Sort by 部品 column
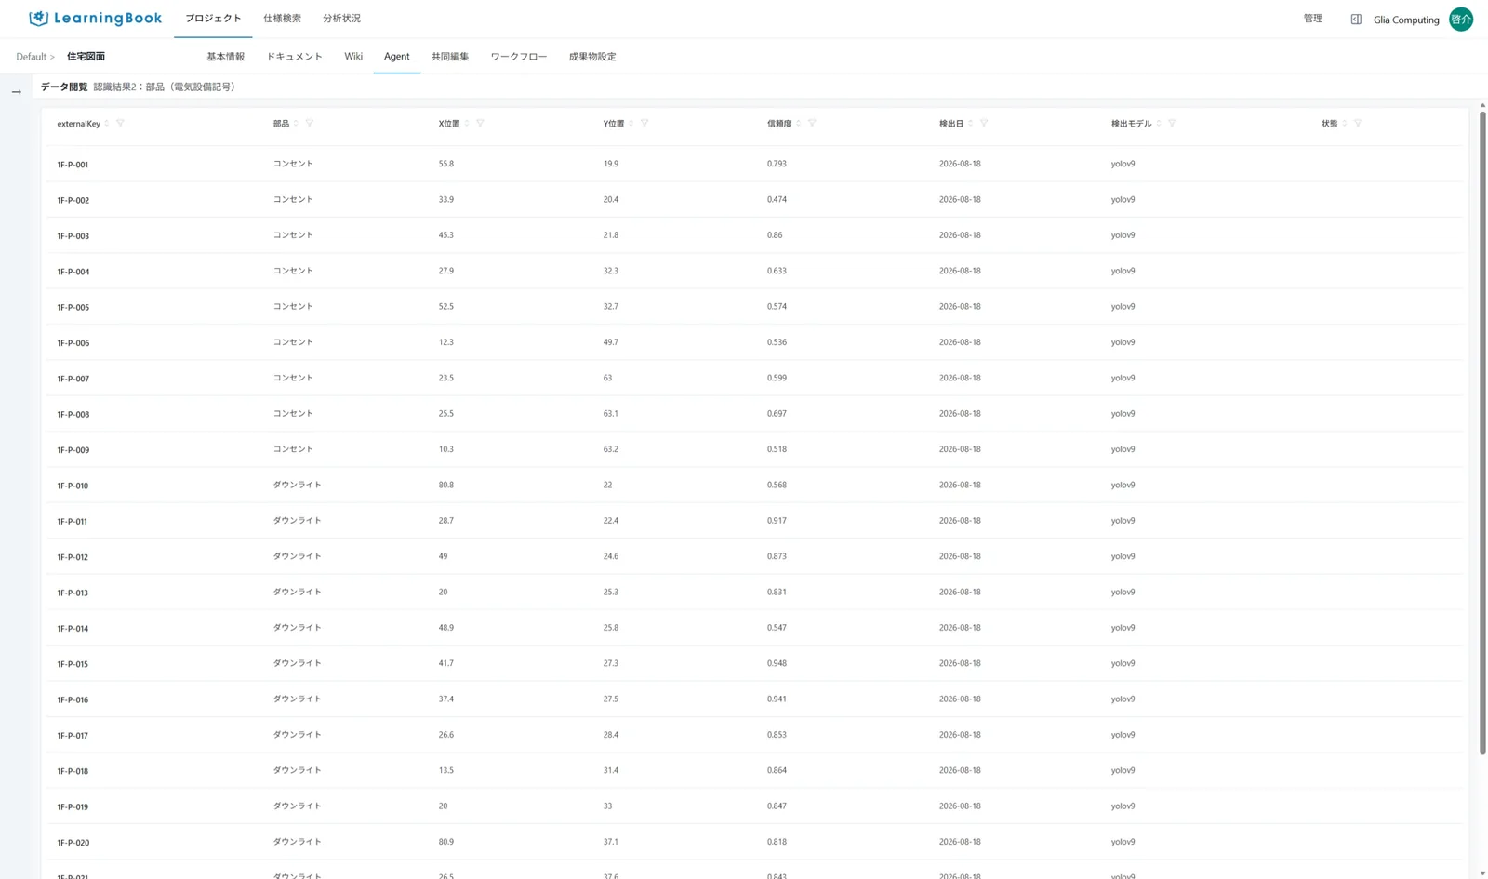 (x=297, y=124)
